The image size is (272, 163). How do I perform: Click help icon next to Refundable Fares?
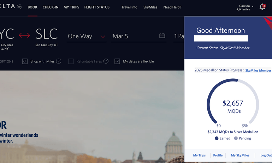(x=106, y=61)
